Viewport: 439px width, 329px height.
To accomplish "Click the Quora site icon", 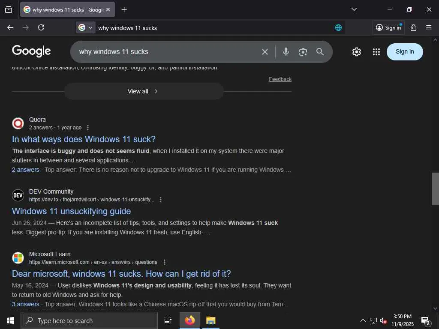I will pos(18,123).
